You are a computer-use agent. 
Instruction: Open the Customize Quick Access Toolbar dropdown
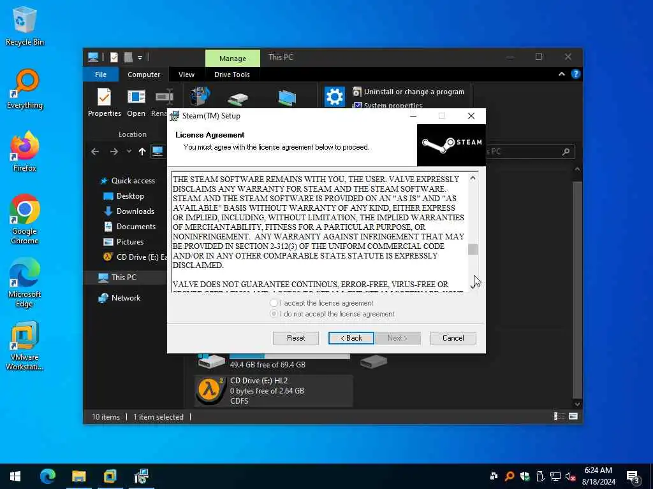click(140, 58)
